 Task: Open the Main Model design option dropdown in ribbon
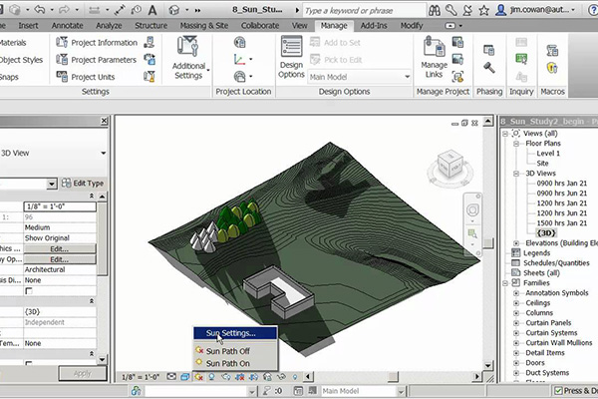[359, 77]
